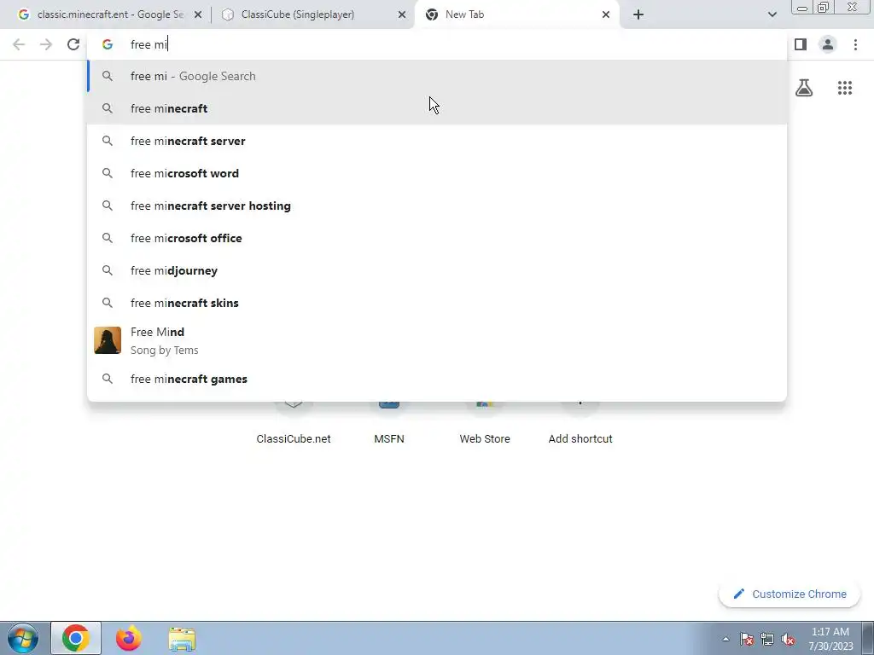The height and width of the screenshot is (655, 874).
Task: Click the Free Mind album thumbnail
Action: (x=108, y=340)
